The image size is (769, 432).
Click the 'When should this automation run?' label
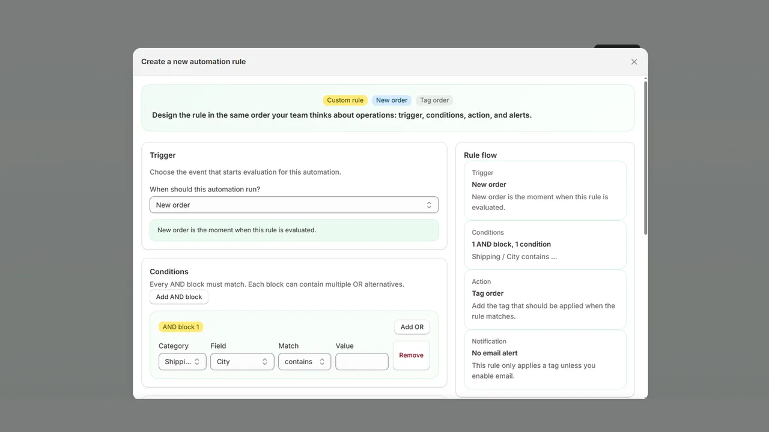pyautogui.click(x=205, y=190)
